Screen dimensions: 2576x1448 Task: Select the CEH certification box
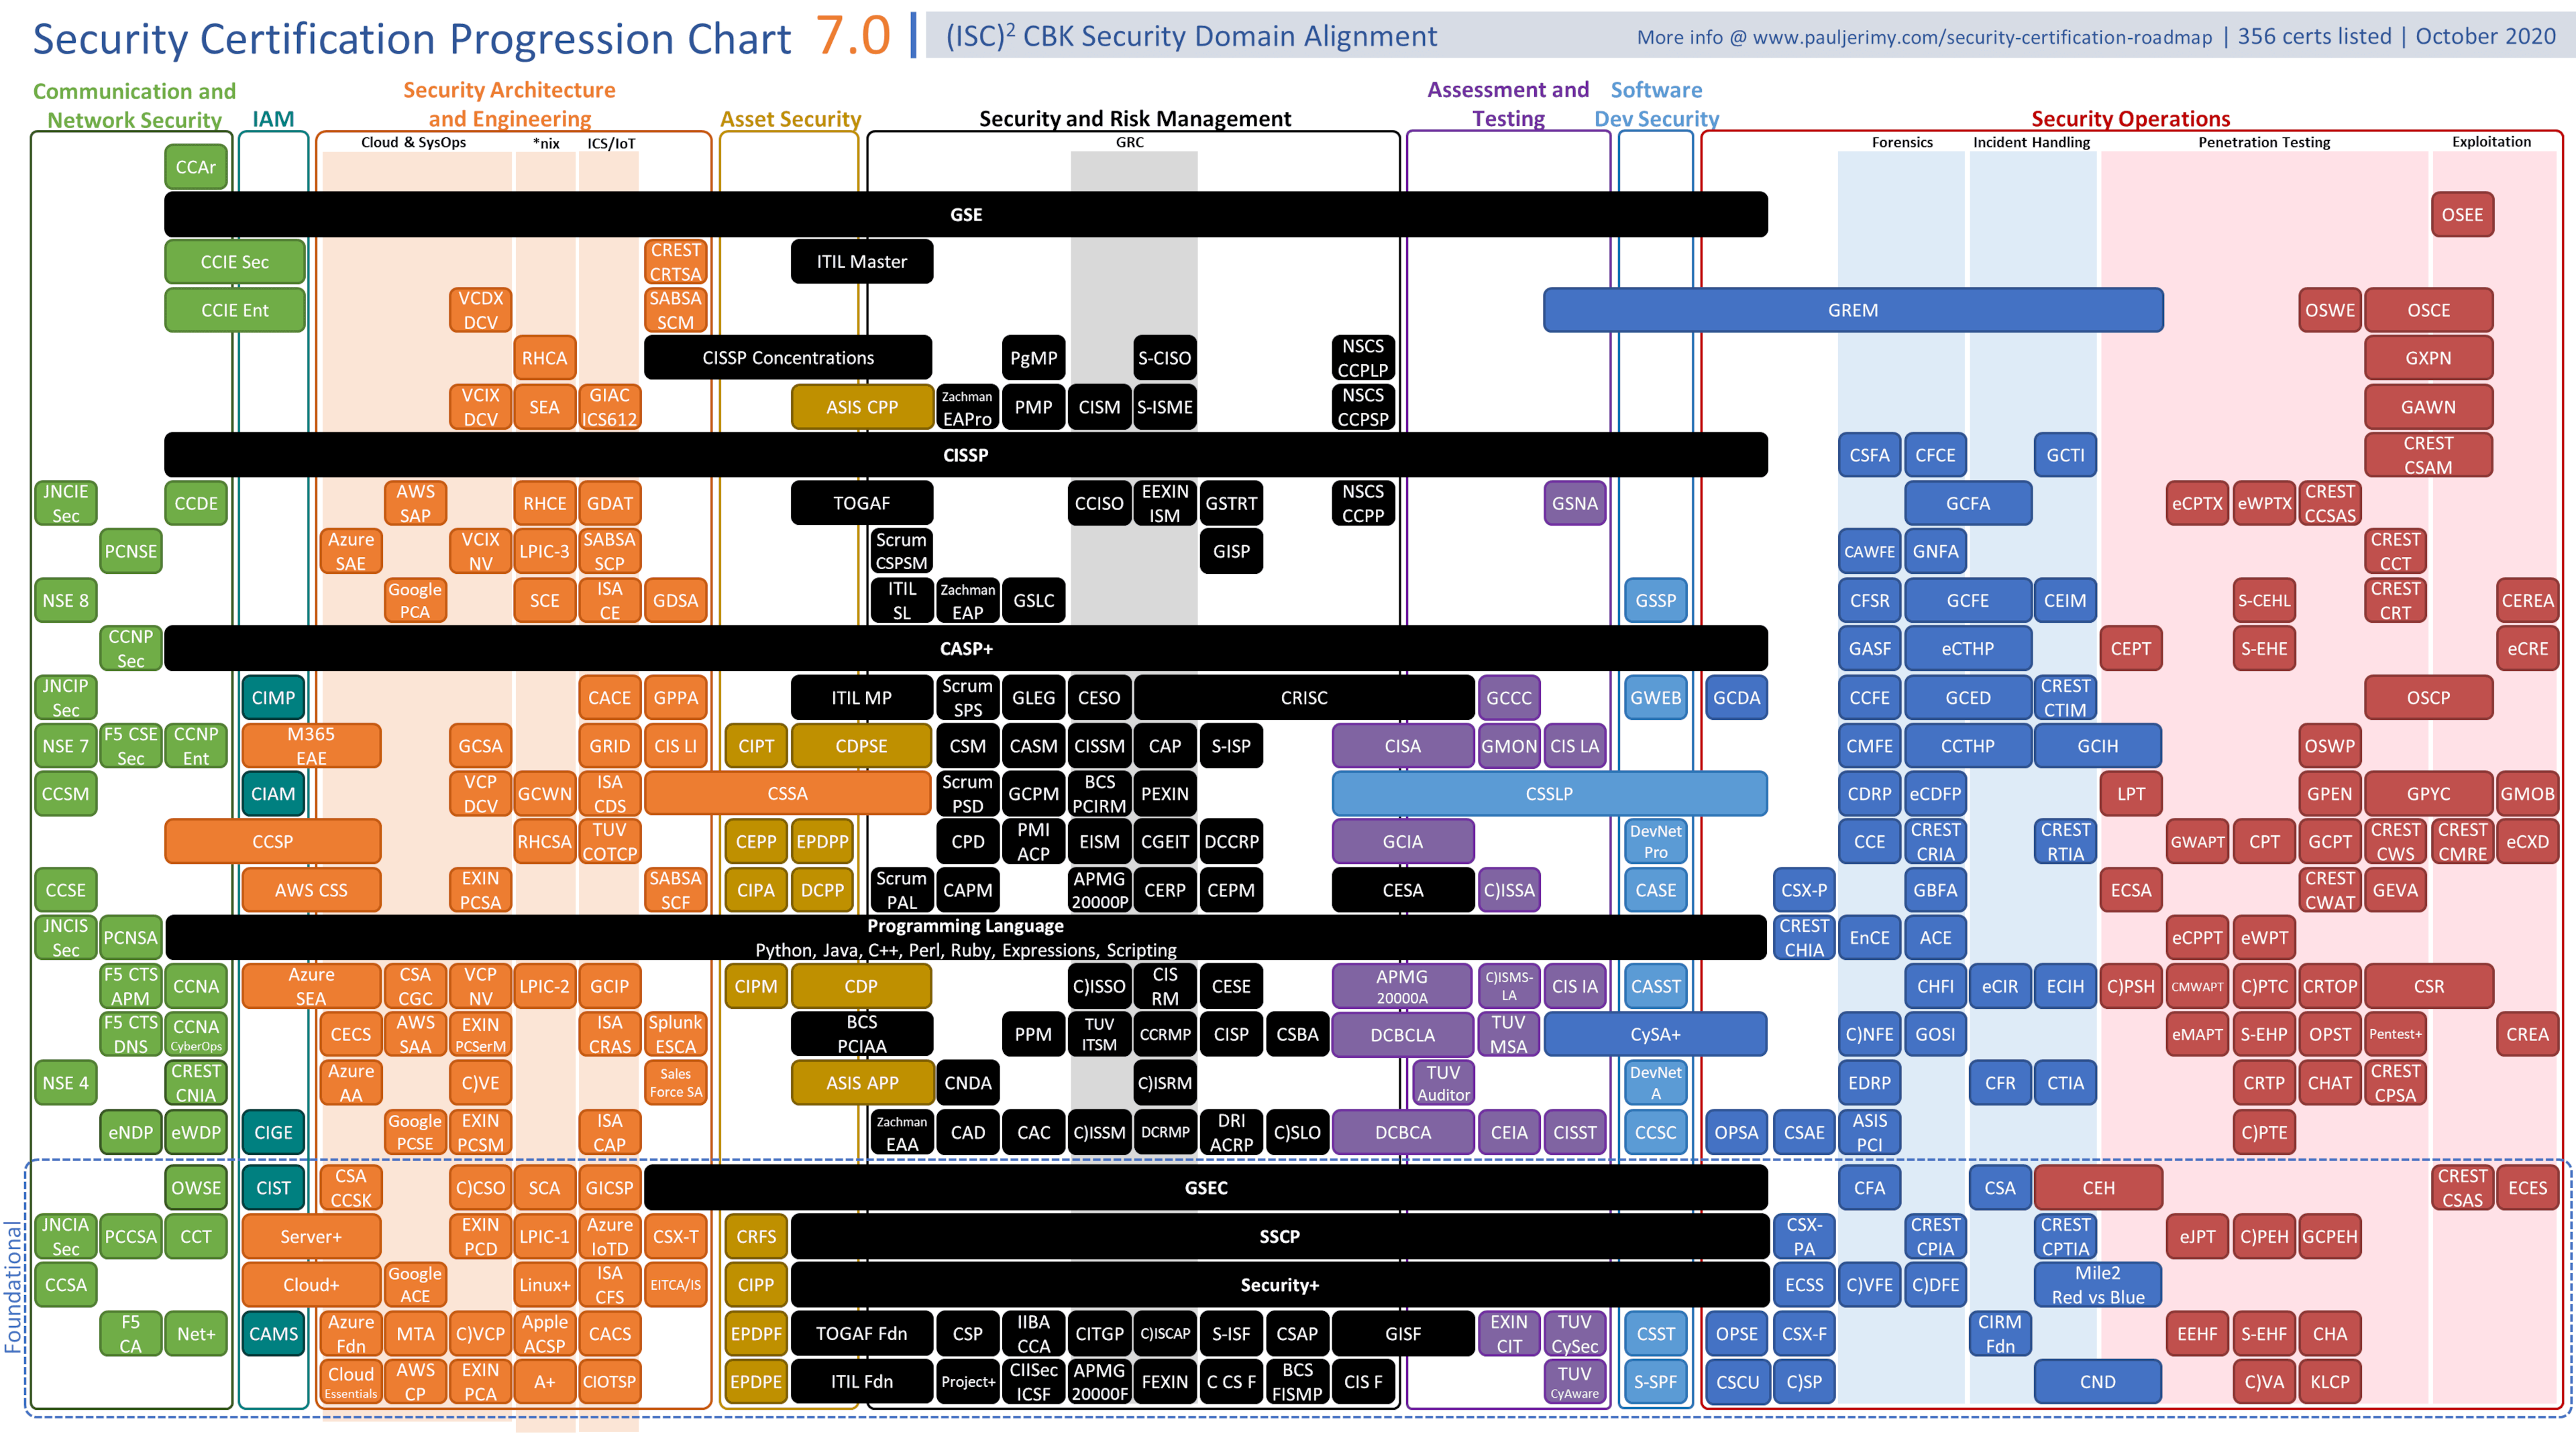[x=2095, y=1185]
